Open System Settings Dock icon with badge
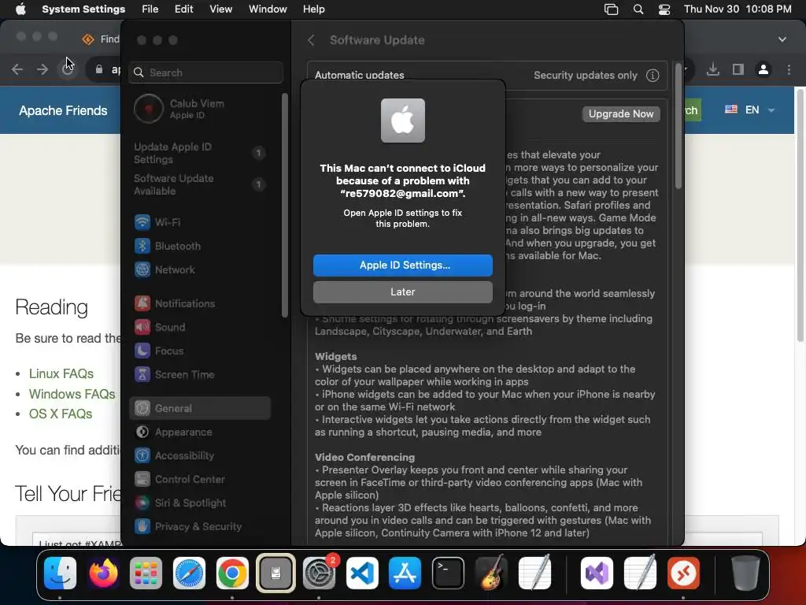 [320, 573]
